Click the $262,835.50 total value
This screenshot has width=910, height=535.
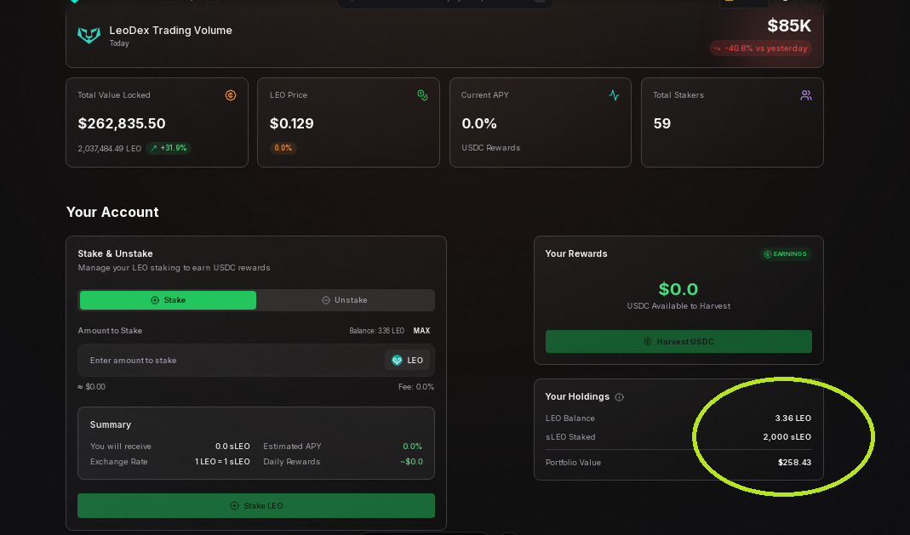(x=122, y=123)
